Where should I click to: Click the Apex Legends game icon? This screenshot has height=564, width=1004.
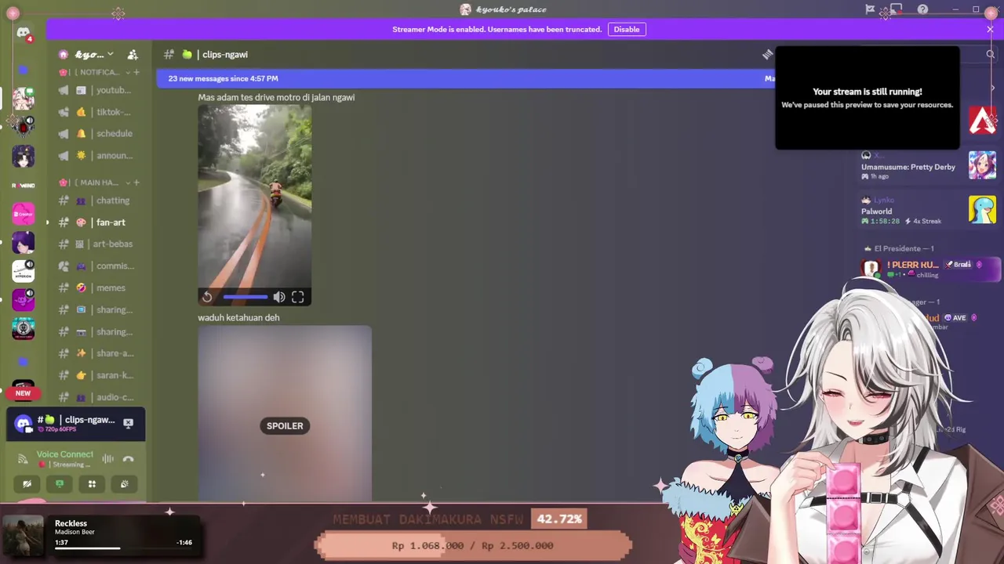click(982, 120)
